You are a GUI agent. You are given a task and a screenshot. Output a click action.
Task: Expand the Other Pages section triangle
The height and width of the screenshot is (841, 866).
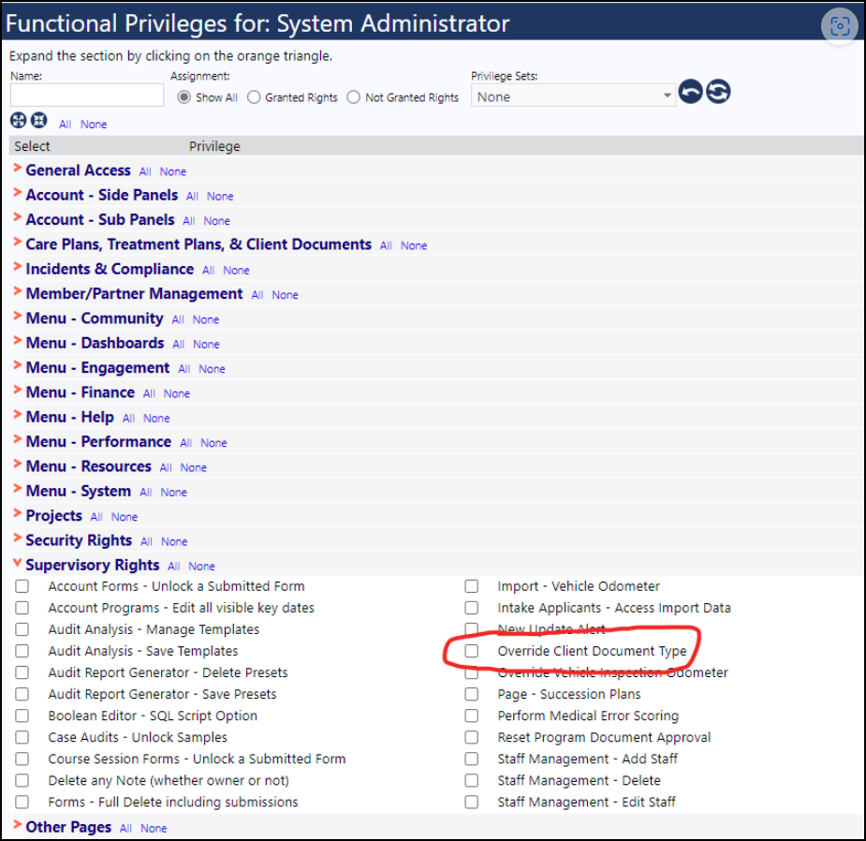[18, 825]
